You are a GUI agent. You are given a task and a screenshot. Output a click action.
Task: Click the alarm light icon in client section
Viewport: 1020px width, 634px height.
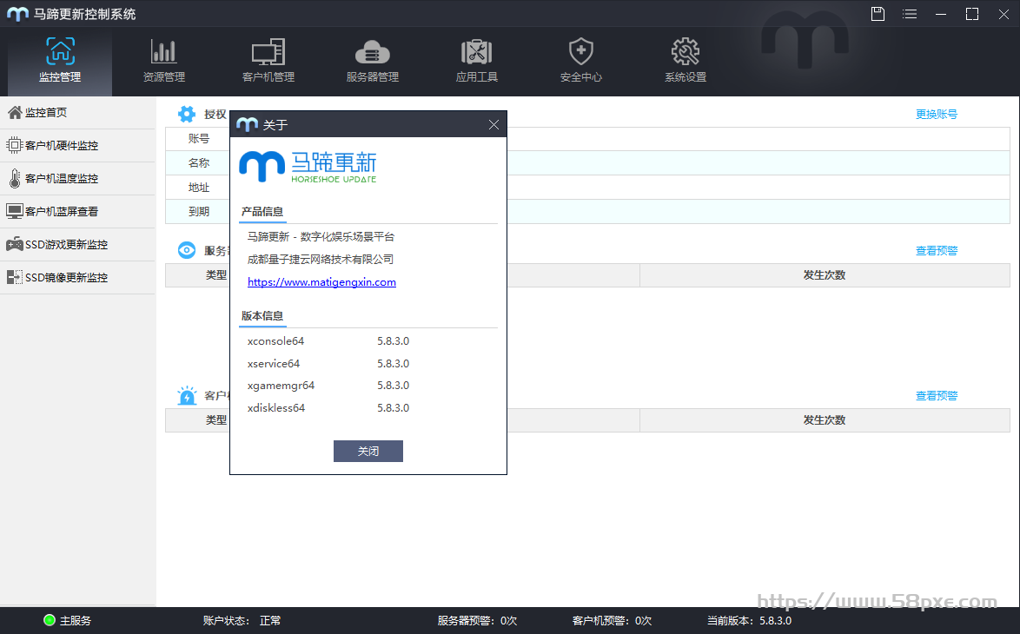point(187,395)
